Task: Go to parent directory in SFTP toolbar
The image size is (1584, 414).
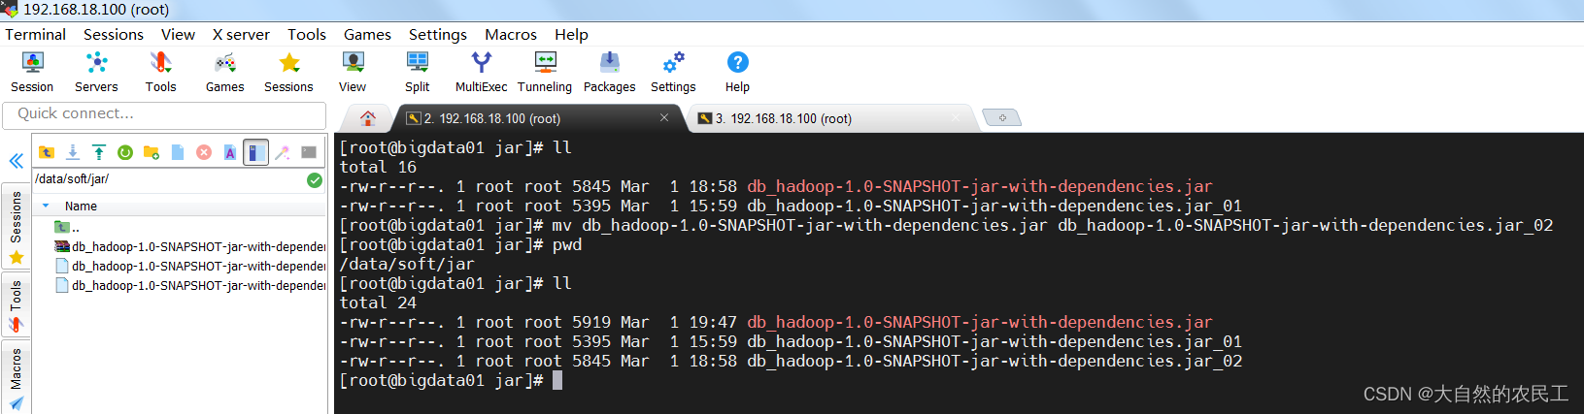Action: [46, 152]
